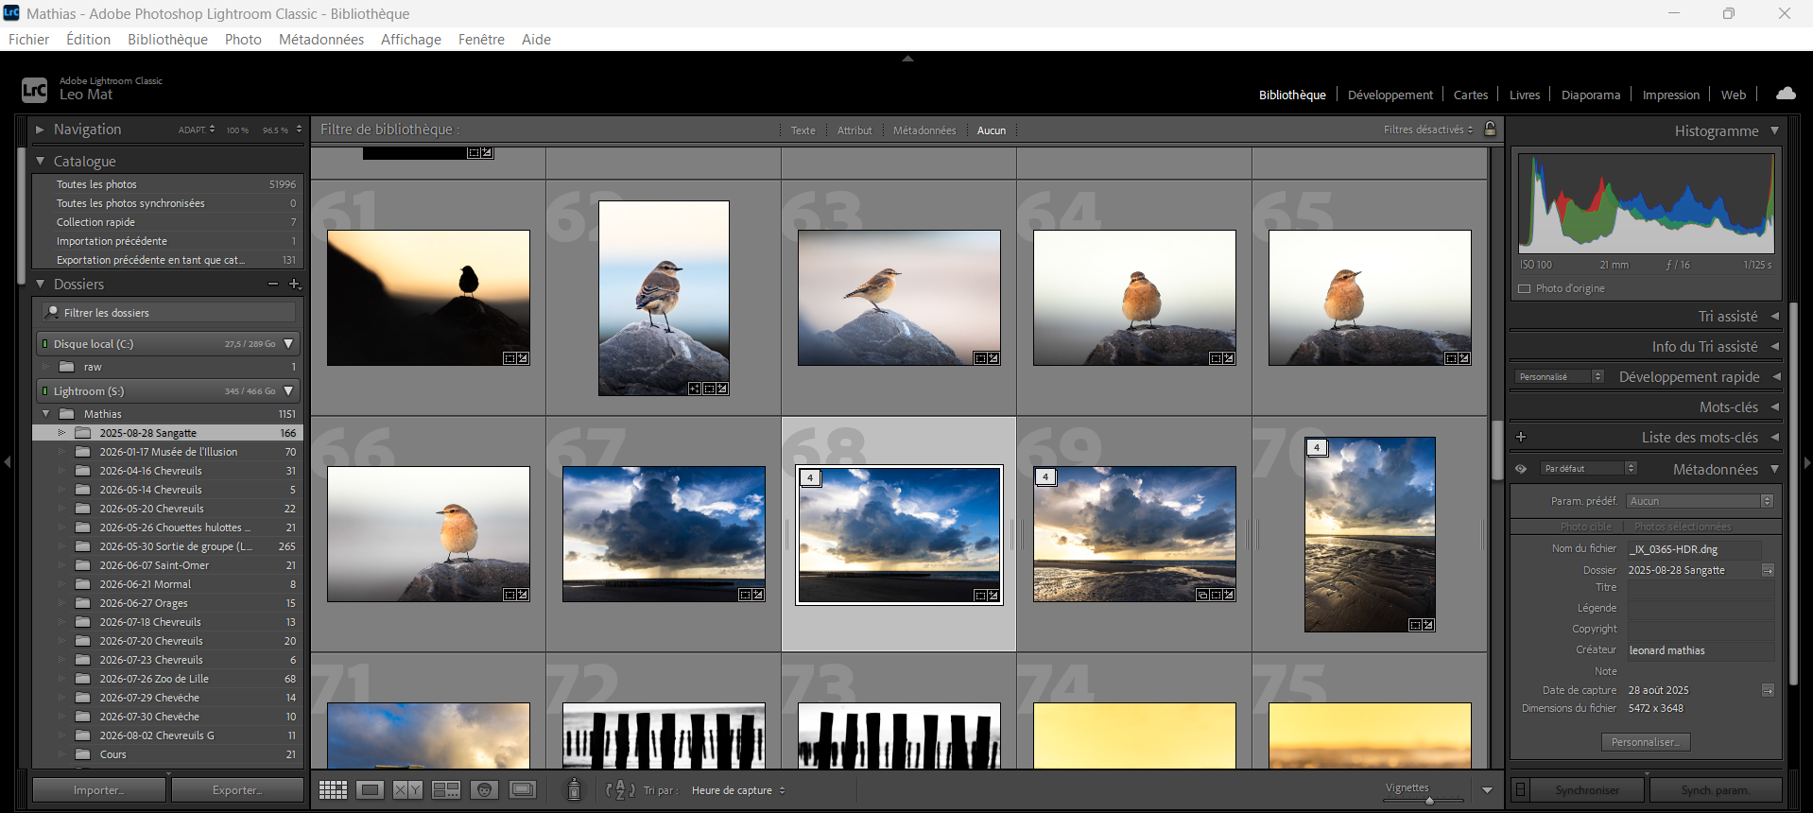The width and height of the screenshot is (1813, 813).
Task: Open Filtres désactivés preset dropdown
Action: tap(1428, 130)
